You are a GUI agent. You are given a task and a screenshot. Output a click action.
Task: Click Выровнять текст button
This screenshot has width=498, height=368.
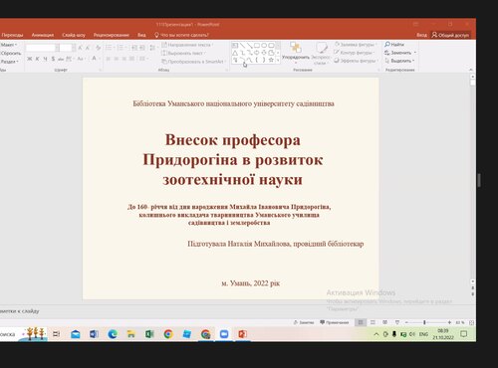pos(182,53)
